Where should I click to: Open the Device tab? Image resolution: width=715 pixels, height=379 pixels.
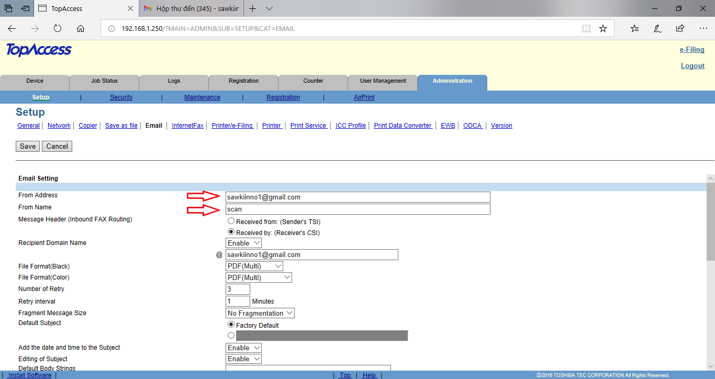35,81
